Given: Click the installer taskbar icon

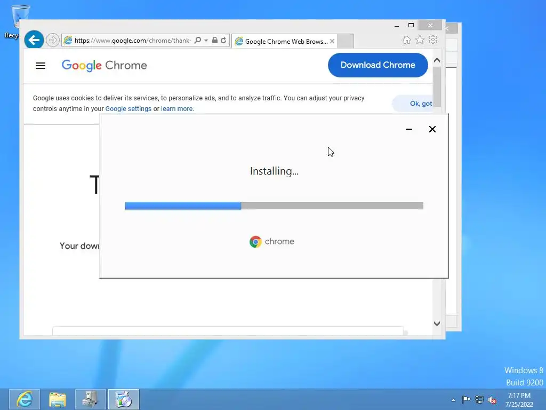Looking at the screenshot, I should coord(123,399).
